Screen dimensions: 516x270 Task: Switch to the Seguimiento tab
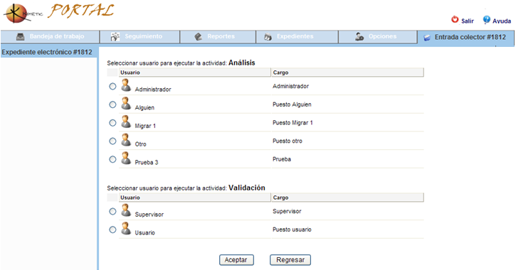(x=140, y=37)
